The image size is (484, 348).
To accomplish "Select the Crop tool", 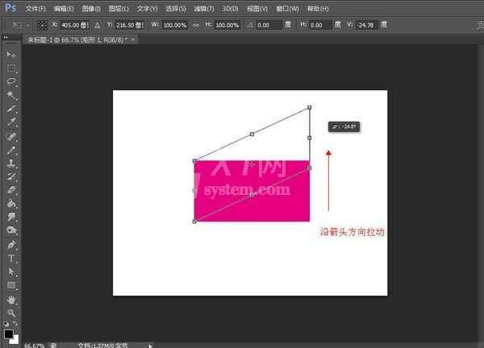I will (x=11, y=109).
